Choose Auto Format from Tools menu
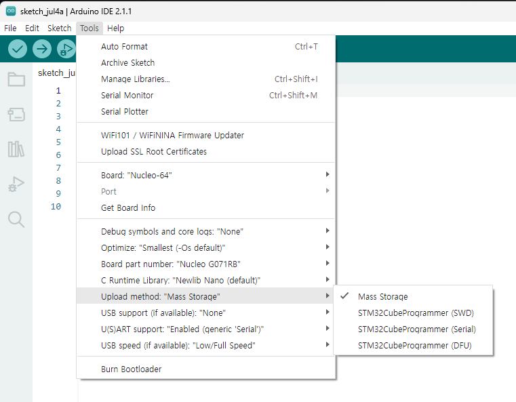Screen dimensions: 516x402 click(x=206, y=46)
